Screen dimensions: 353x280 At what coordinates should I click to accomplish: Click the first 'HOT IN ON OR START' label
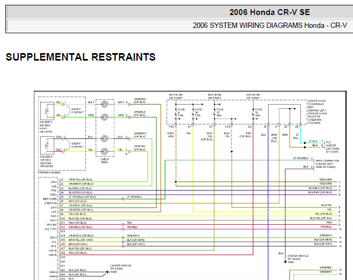pyautogui.click(x=176, y=97)
